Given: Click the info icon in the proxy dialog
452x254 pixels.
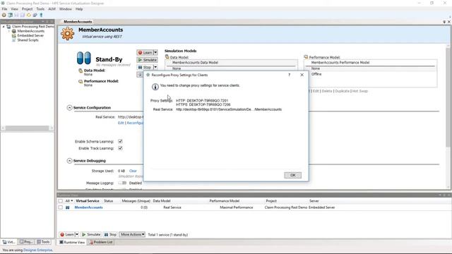Looking at the screenshot, I should (x=155, y=86).
